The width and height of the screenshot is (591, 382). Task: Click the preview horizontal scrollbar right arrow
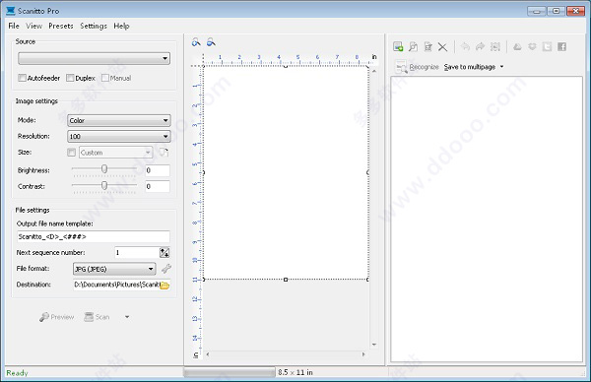[x=363, y=354]
